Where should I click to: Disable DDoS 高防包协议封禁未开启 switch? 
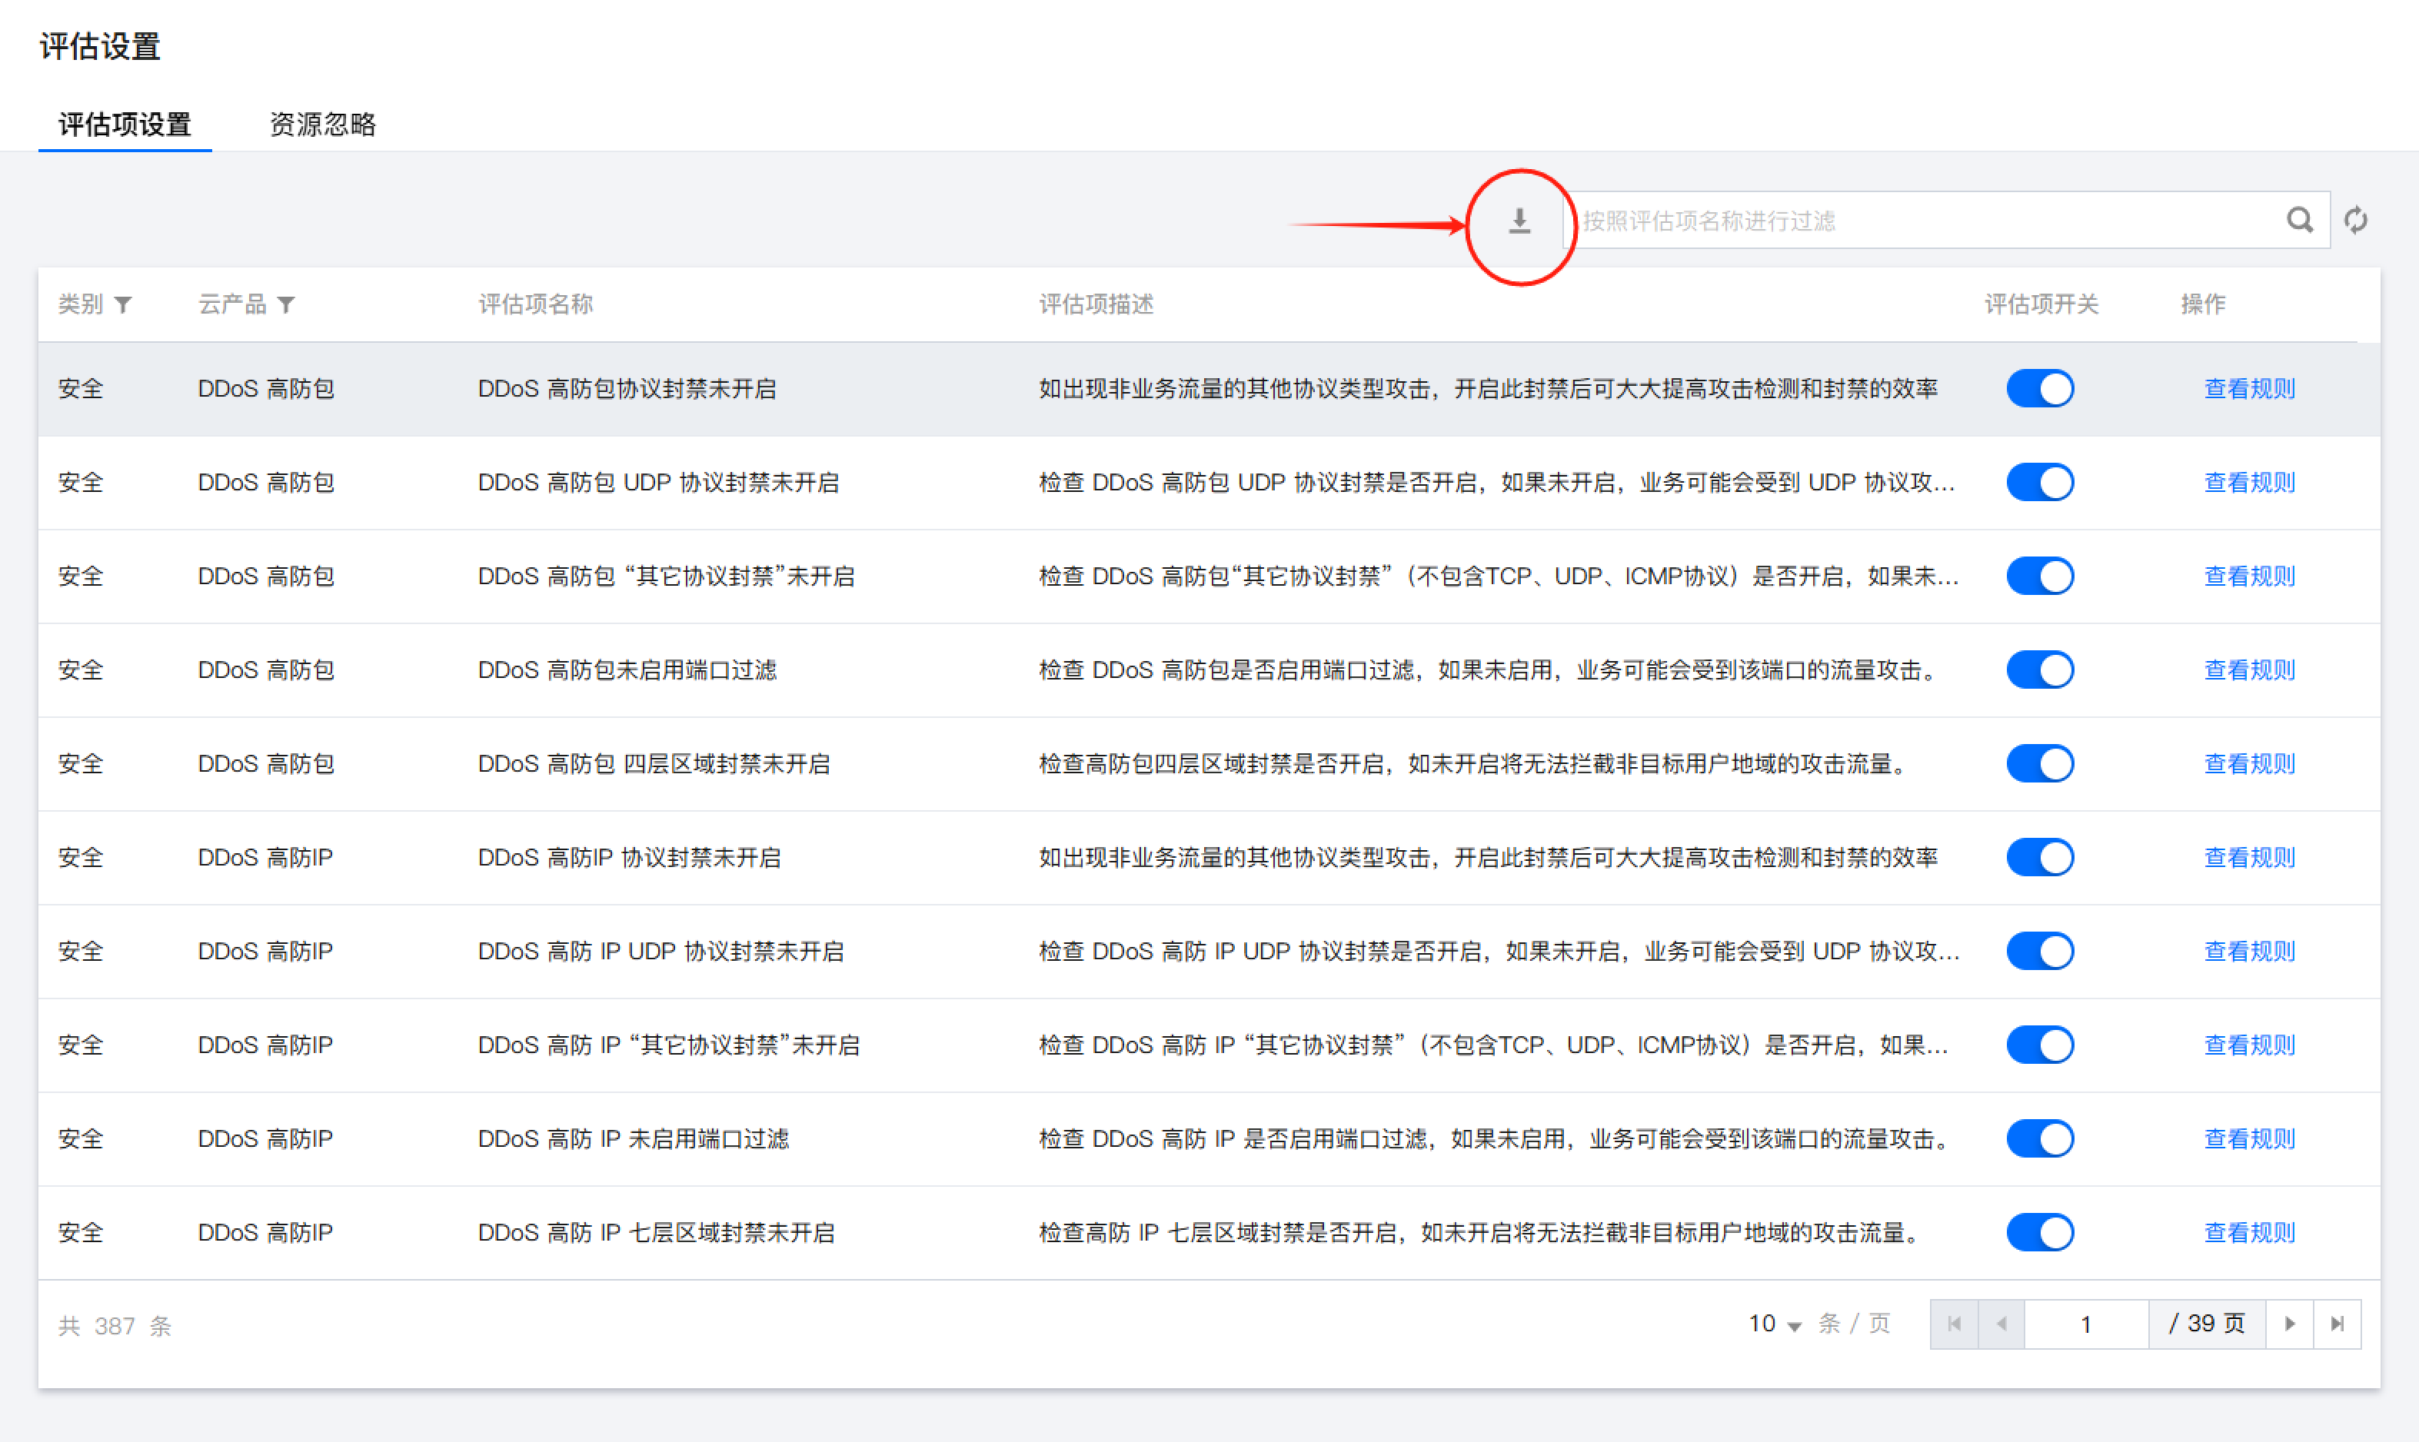click(2039, 389)
